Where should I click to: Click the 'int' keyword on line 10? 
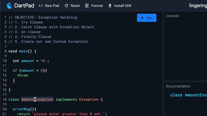(x=16, y=61)
